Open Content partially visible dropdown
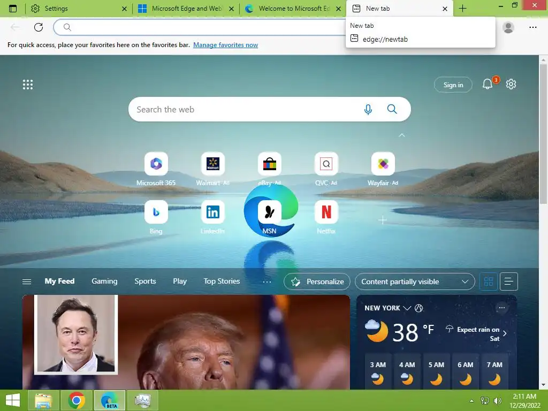The image size is (548, 411). pyautogui.click(x=415, y=281)
